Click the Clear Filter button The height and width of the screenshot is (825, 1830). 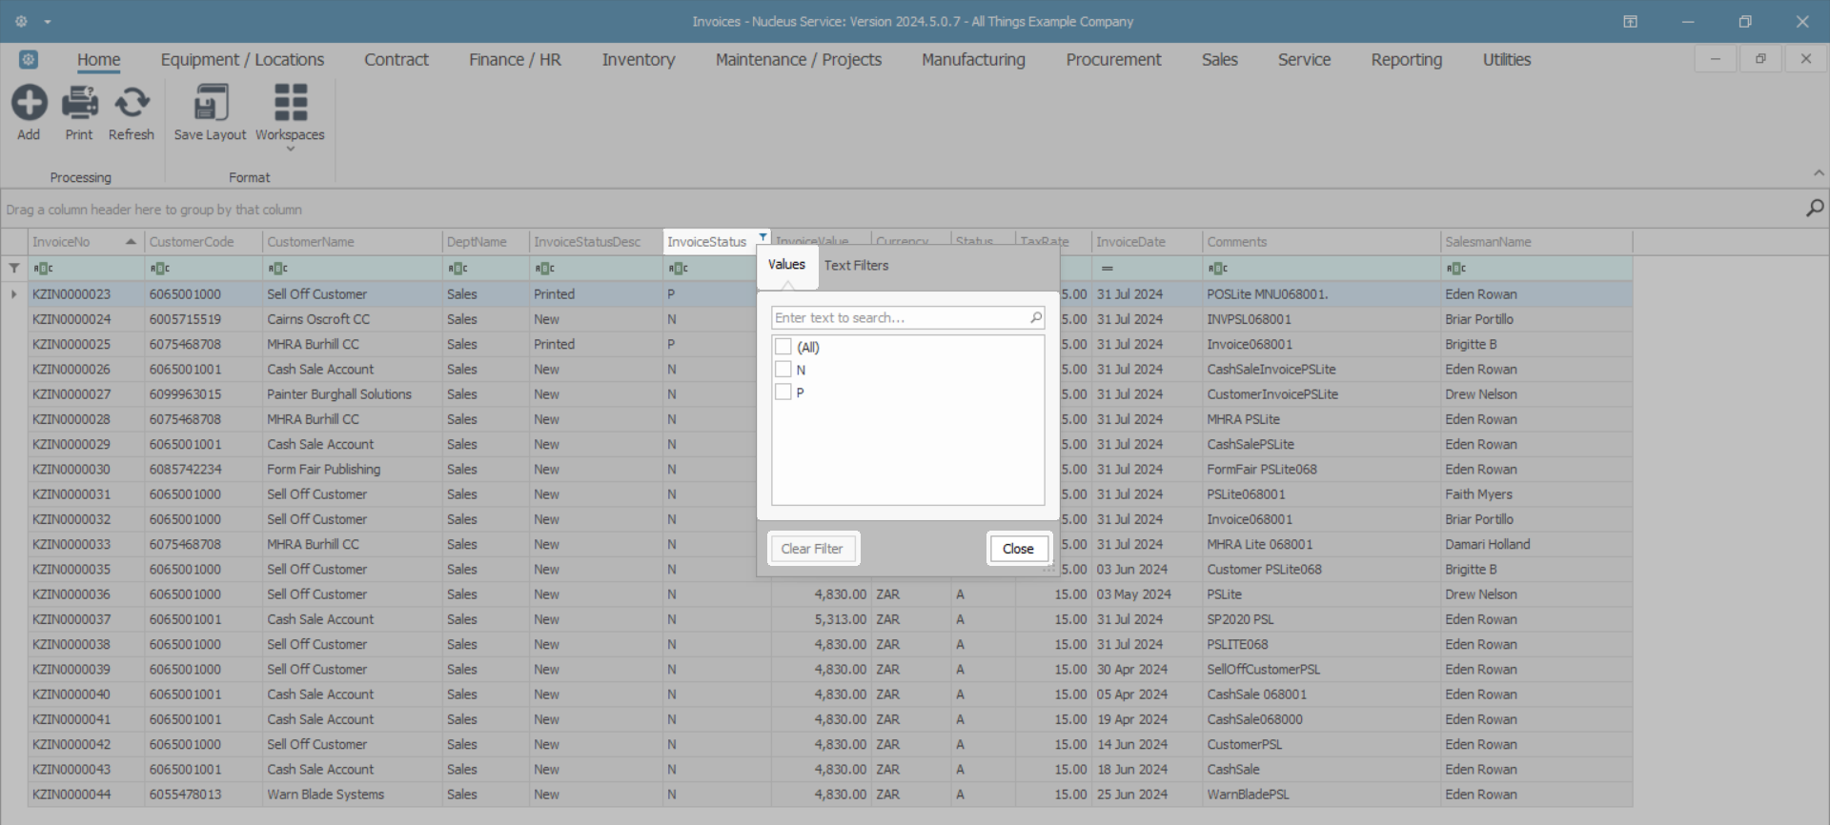812,549
